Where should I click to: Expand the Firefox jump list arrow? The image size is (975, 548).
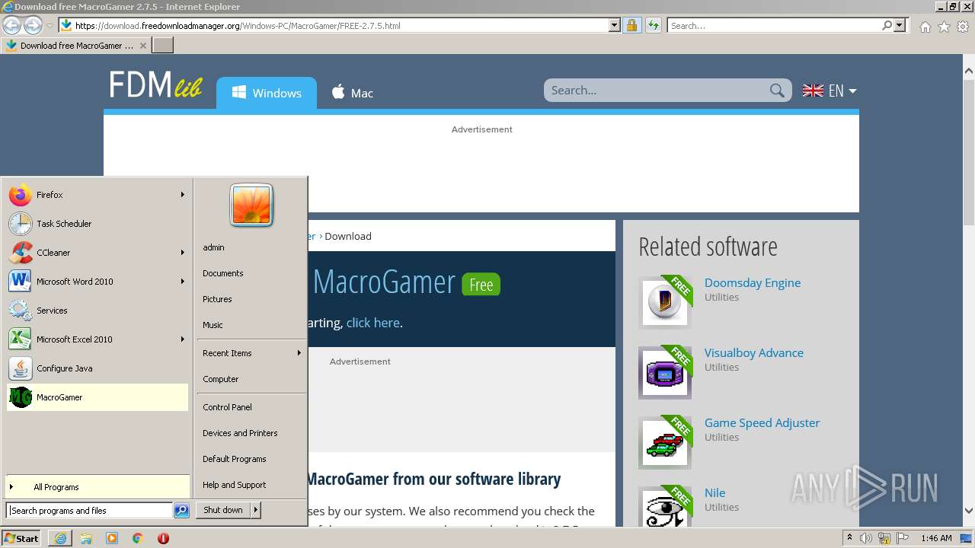[183, 195]
